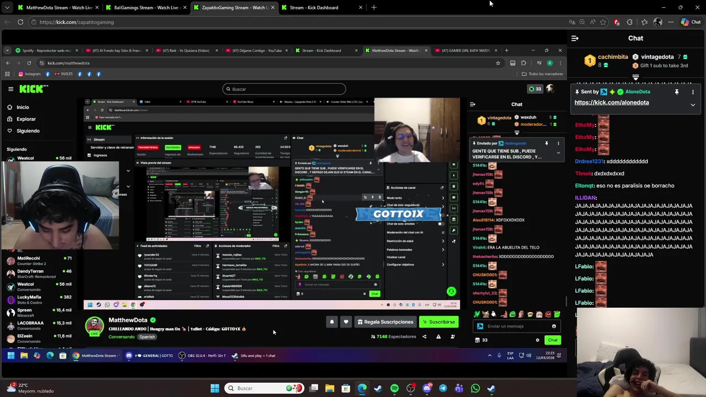Share the MatthewDota stream
Screen dimensions: 706x397
424,337
